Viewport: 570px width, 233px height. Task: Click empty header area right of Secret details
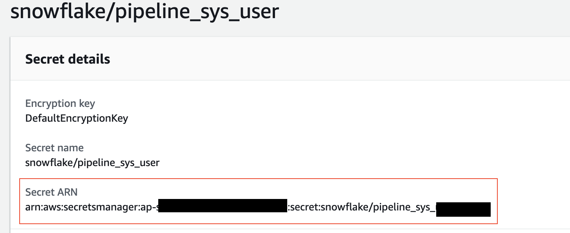coord(334,59)
